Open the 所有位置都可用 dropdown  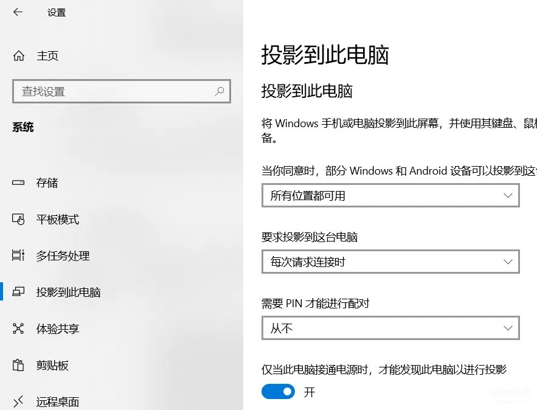coord(390,195)
